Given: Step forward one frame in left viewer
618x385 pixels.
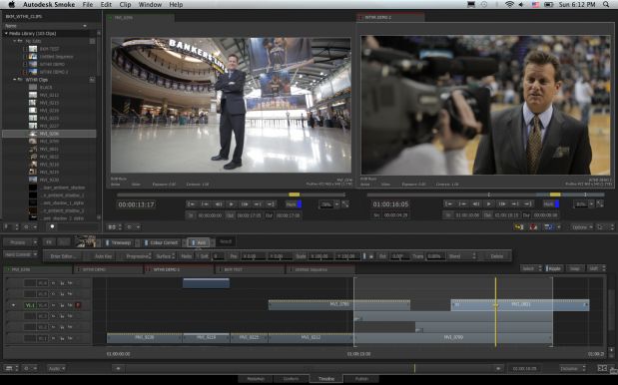Looking at the screenshot, I should click(245, 204).
